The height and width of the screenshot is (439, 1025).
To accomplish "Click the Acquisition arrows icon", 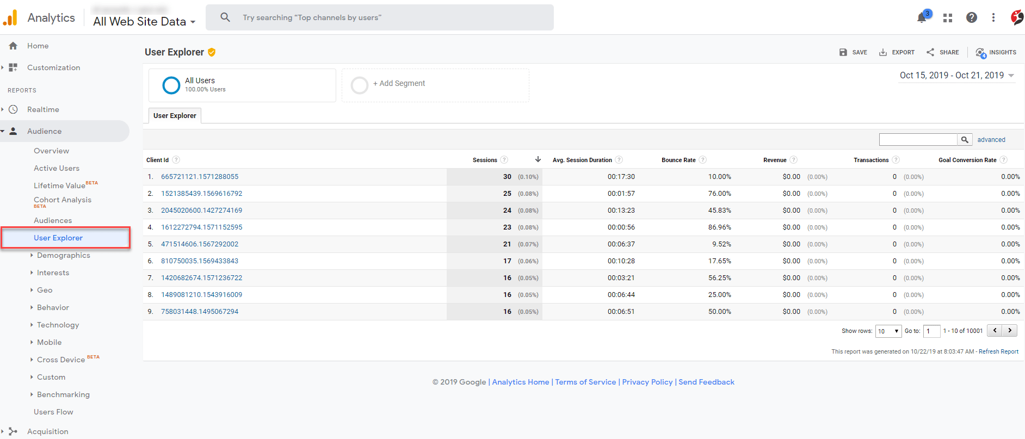I will coord(13,431).
